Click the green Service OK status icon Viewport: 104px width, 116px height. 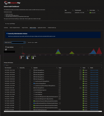90,13
